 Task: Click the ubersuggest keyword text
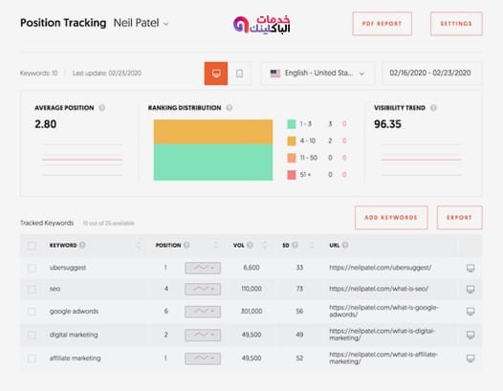coord(68,268)
